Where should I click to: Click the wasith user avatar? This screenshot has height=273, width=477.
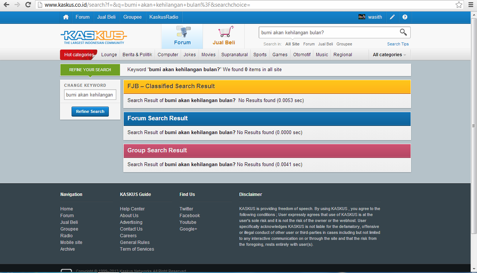[361, 17]
